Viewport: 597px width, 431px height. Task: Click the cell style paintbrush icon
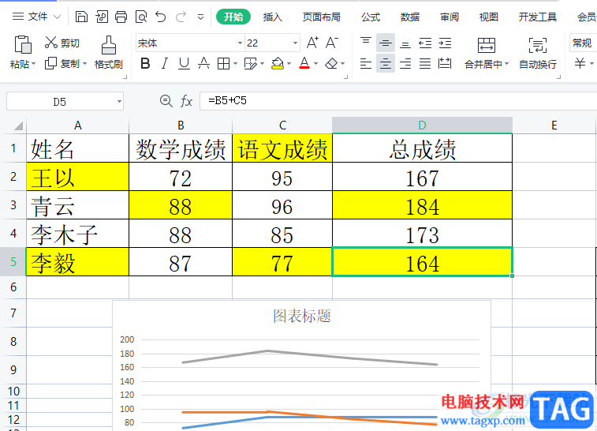tap(250, 63)
